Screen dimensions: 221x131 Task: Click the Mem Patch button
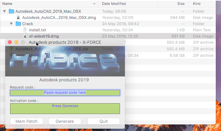point(26,121)
